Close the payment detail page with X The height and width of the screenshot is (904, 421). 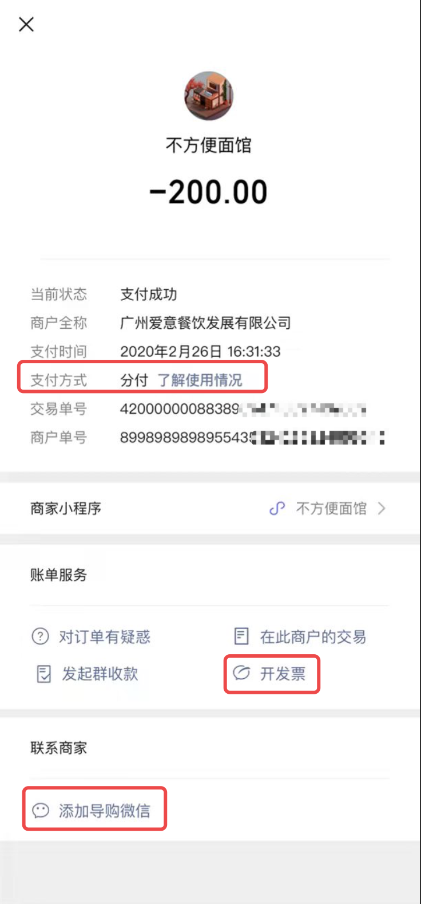click(x=26, y=24)
